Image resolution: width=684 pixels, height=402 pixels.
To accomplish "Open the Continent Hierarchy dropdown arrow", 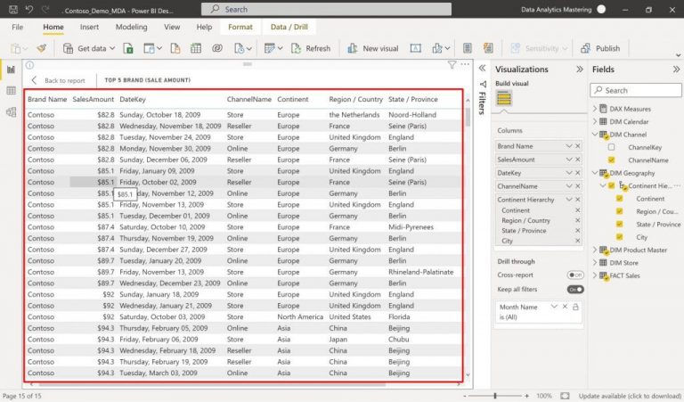I will [x=569, y=200].
